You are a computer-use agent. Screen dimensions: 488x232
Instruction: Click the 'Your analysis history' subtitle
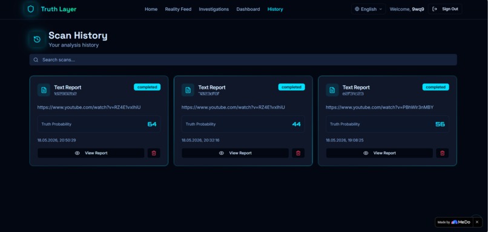click(x=73, y=45)
